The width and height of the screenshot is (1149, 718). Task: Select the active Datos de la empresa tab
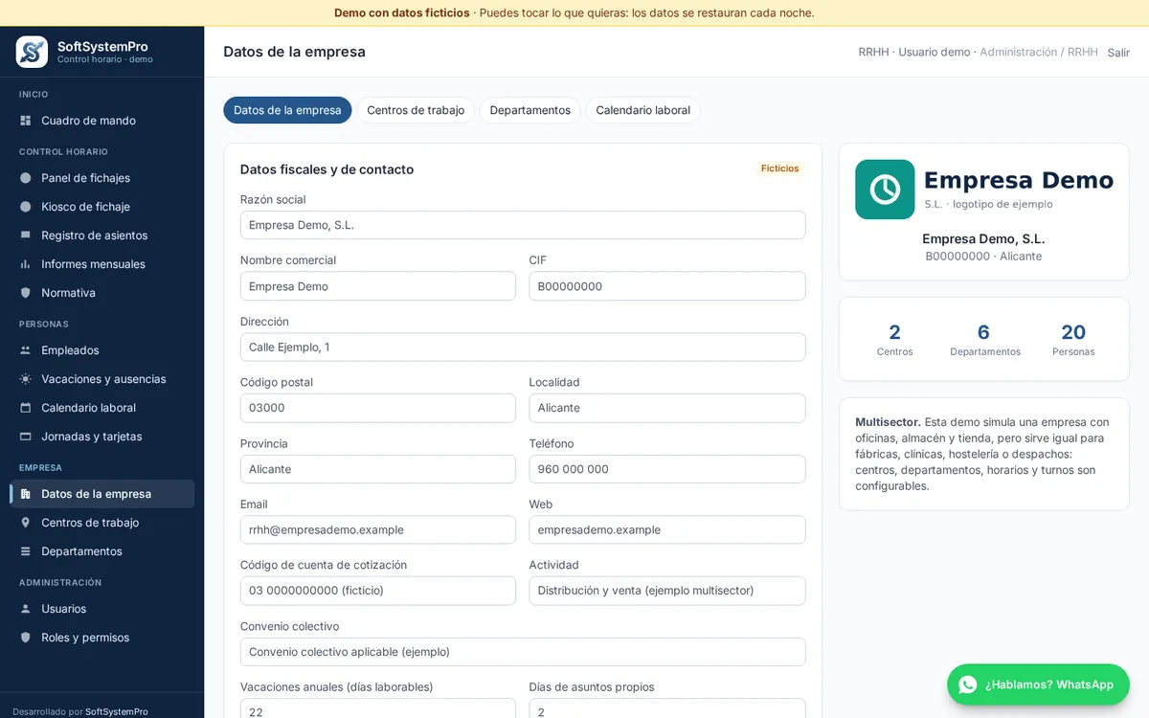coord(287,110)
